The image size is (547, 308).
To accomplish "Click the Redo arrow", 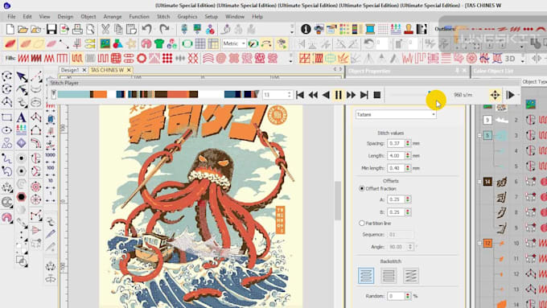I will point(164,29).
